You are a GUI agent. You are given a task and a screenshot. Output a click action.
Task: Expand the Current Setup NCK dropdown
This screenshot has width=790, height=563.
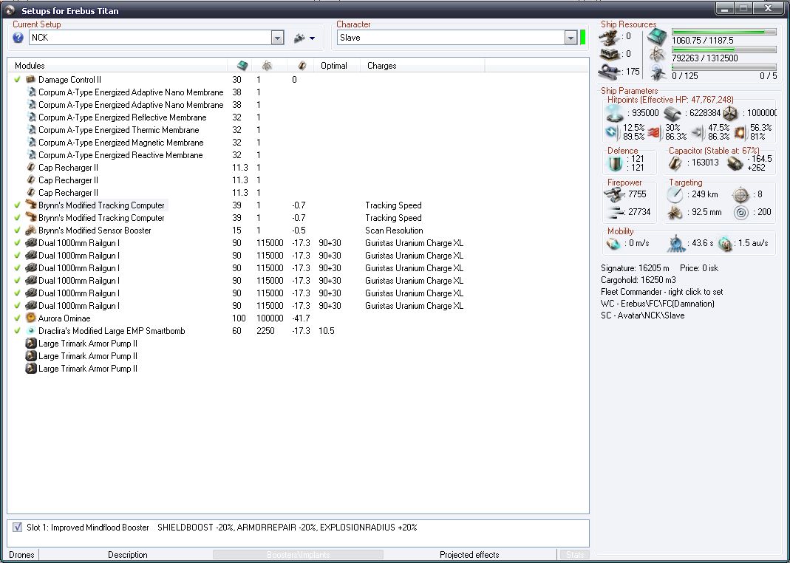[x=278, y=38]
